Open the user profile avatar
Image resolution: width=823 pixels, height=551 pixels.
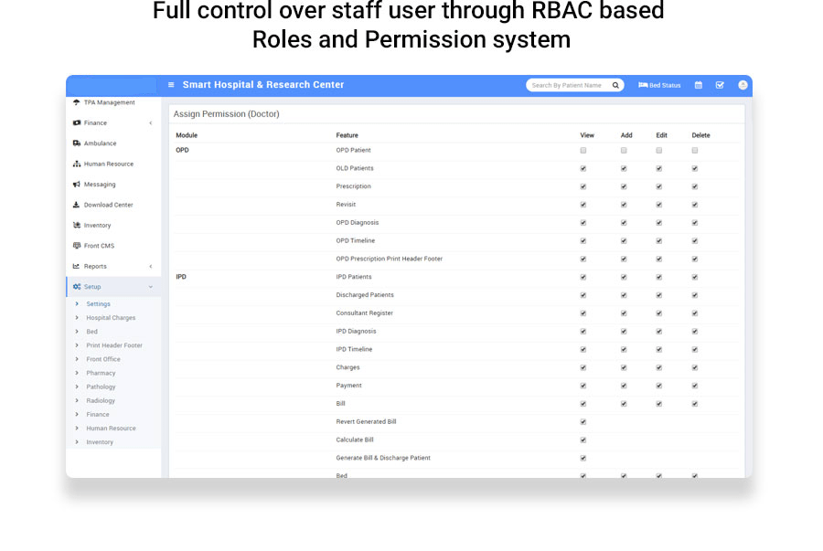point(743,85)
